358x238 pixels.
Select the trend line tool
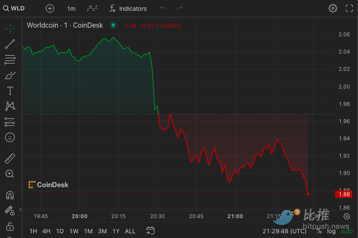pyautogui.click(x=10, y=44)
